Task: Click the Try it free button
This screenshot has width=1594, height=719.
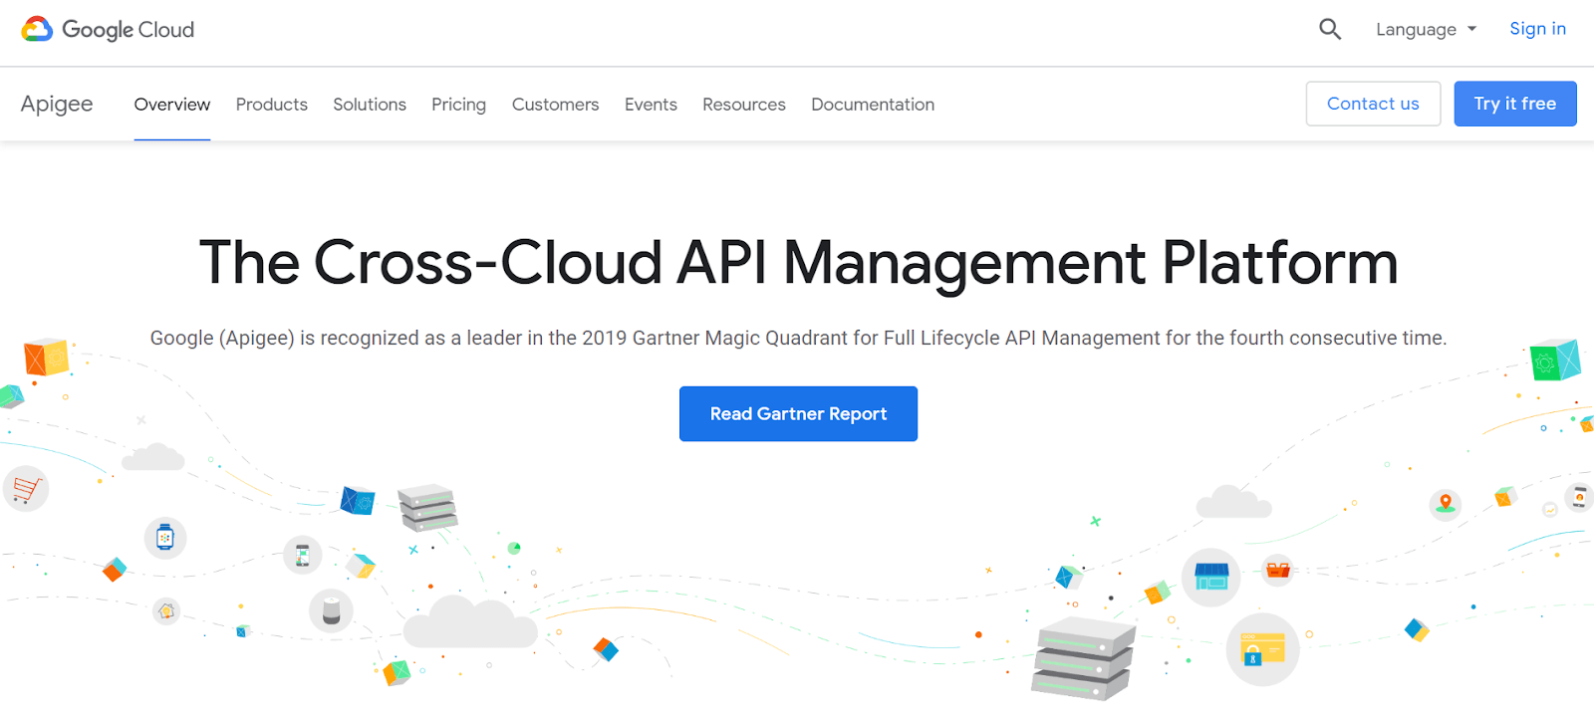Action: click(1515, 104)
